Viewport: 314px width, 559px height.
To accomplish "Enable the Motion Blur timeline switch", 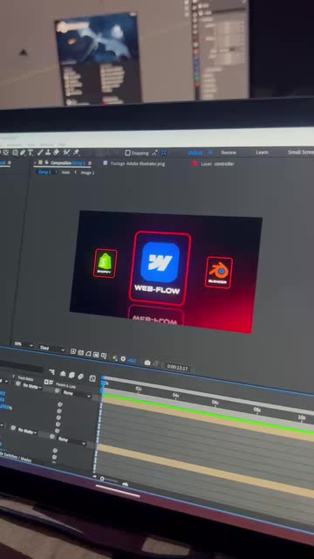I will click(x=81, y=376).
